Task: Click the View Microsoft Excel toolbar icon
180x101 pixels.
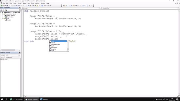Action: [2, 6]
